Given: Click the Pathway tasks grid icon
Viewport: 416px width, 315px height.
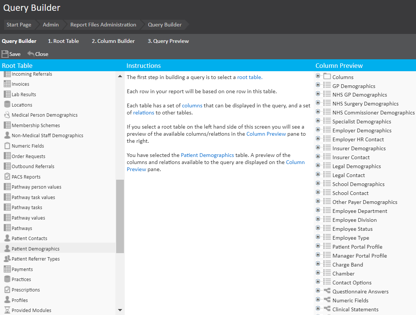Looking at the screenshot, I should point(7,207).
